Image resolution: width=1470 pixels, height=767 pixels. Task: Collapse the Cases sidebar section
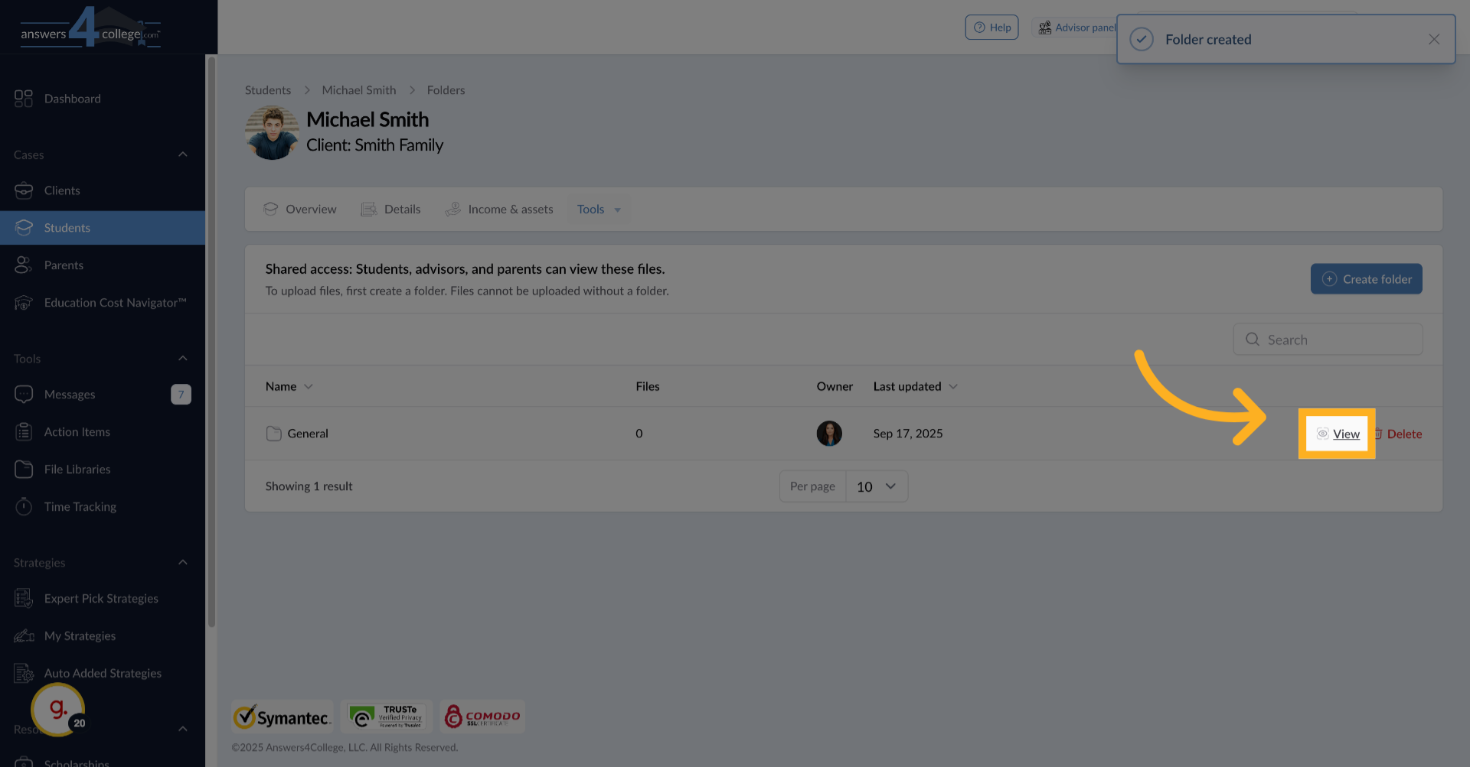click(x=182, y=154)
